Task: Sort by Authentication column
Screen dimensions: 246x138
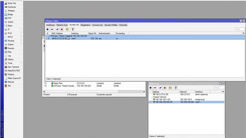Action: [106, 33]
